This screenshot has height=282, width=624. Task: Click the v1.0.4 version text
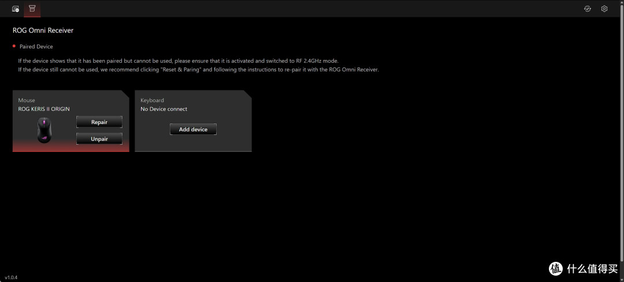11,277
